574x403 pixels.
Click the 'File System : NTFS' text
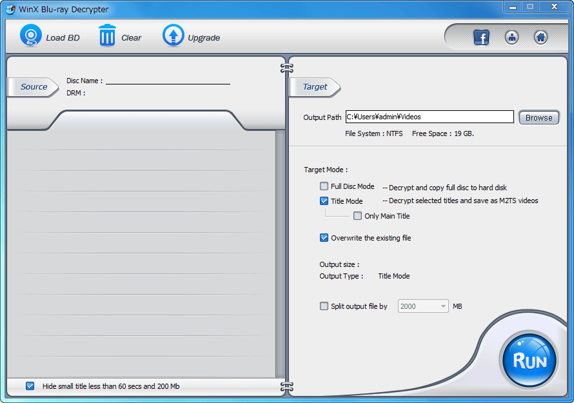coord(374,133)
